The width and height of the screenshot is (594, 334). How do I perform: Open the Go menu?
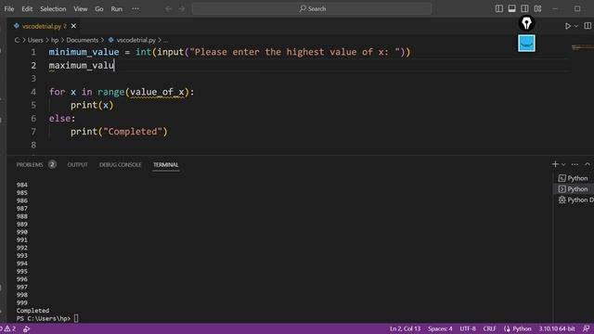(99, 8)
